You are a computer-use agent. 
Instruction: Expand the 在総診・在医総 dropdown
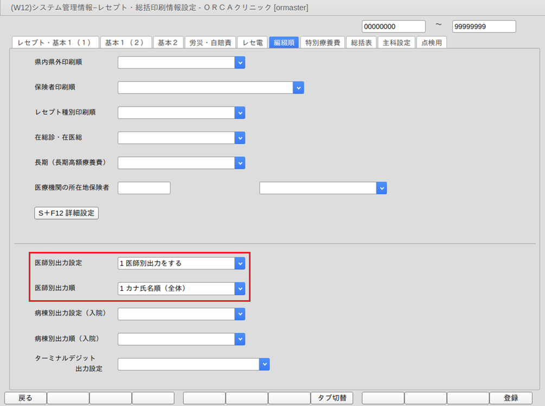[x=240, y=138]
